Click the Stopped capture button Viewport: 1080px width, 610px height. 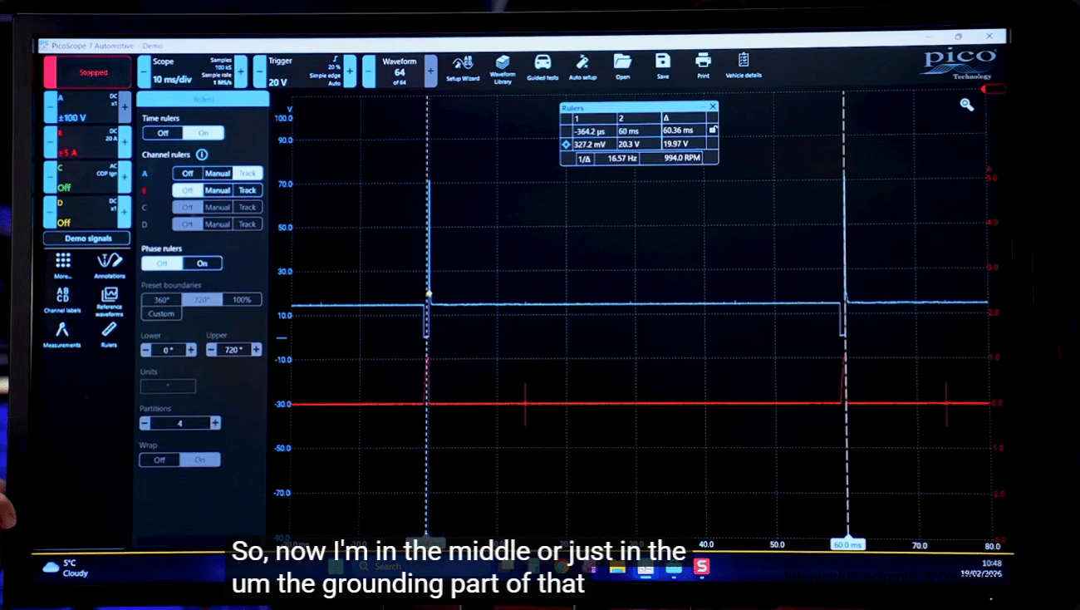87,72
